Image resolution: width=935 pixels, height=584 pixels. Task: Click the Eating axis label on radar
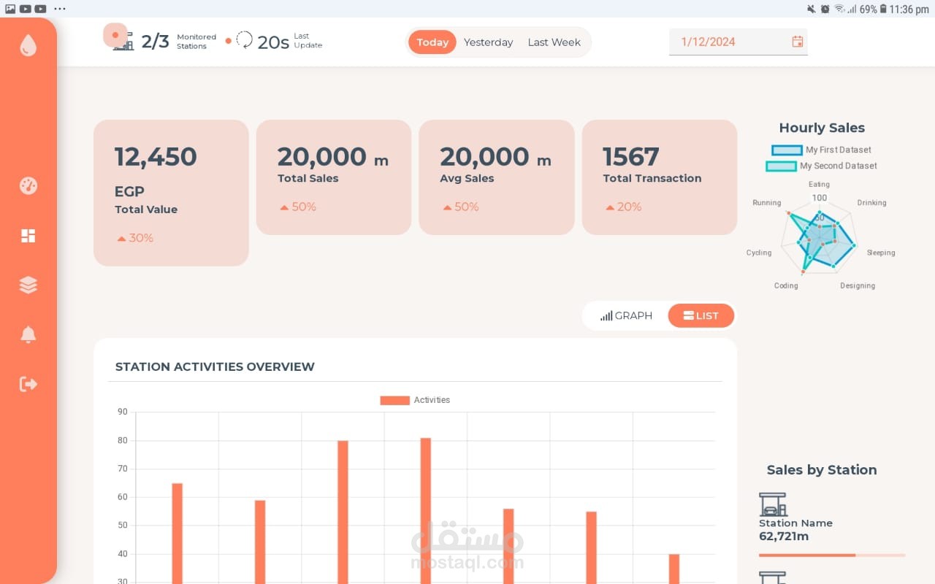[x=819, y=185]
